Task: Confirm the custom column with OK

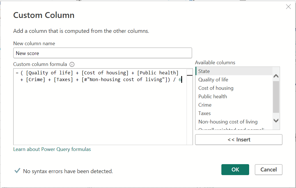Action: pyautogui.click(x=235, y=169)
